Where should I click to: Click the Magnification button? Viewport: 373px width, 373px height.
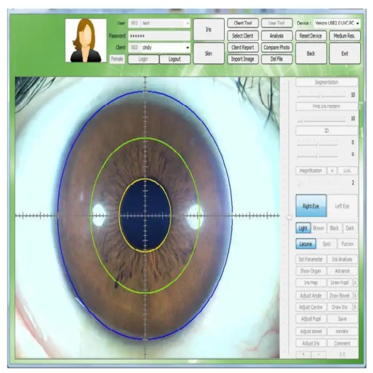311,171
